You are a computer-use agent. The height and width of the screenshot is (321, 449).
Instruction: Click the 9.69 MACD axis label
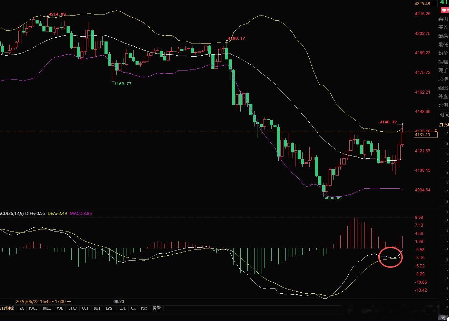tap(419, 217)
